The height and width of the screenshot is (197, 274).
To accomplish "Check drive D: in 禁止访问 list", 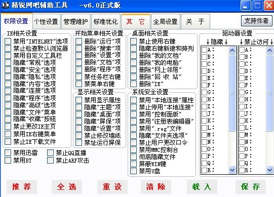I will click(x=242, y=71).
